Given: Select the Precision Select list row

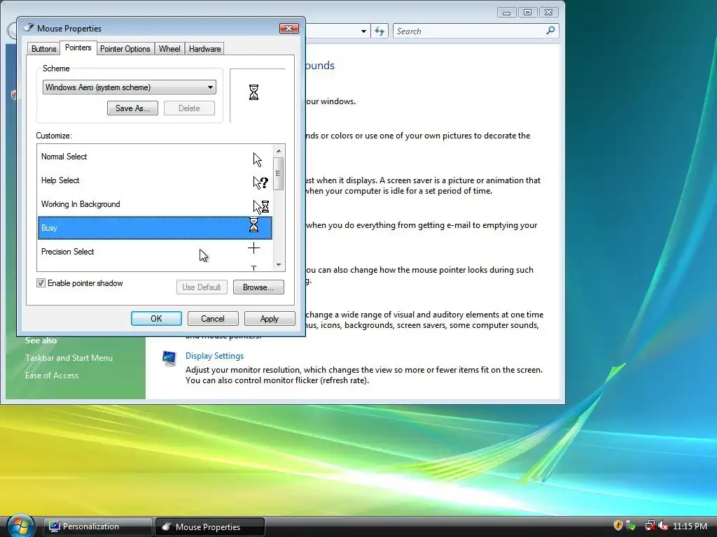Looking at the screenshot, I should 155,252.
